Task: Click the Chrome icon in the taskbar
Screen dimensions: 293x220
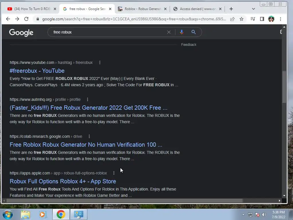Action: click(x=61, y=214)
